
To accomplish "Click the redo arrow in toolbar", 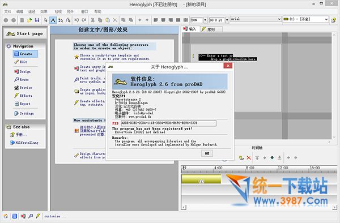I will coord(84,20).
